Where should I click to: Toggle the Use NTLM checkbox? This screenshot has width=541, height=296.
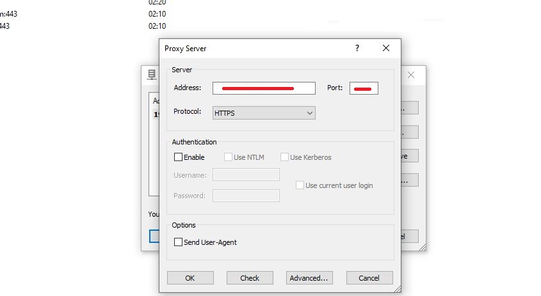click(228, 157)
